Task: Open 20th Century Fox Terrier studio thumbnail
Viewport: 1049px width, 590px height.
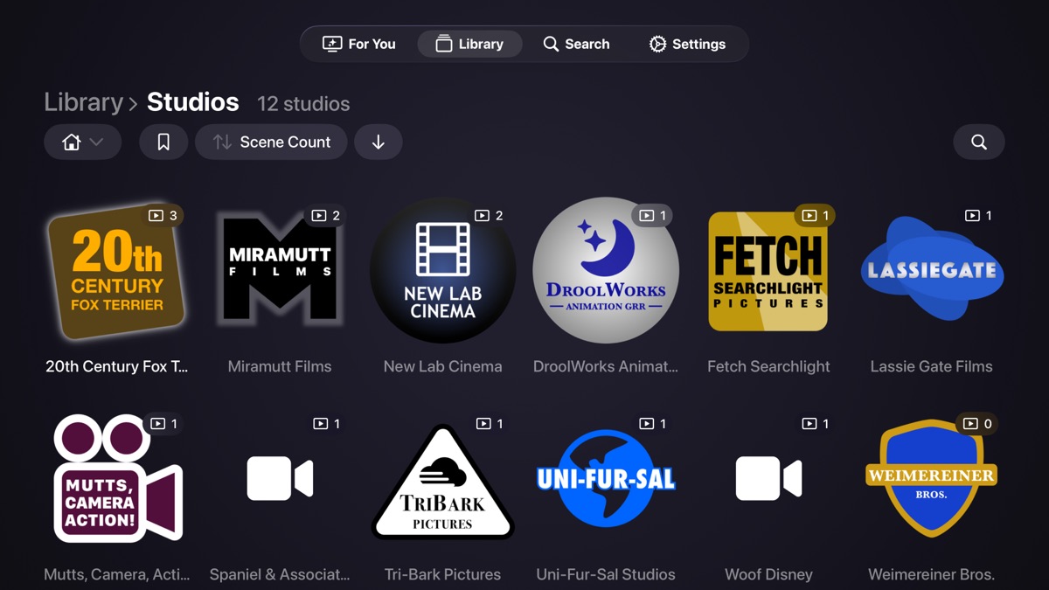Action: (x=116, y=271)
